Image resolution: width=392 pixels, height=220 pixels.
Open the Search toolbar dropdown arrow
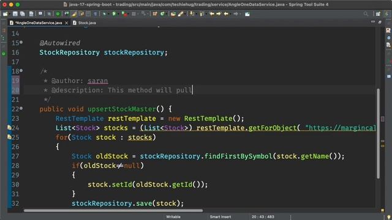[185, 14]
